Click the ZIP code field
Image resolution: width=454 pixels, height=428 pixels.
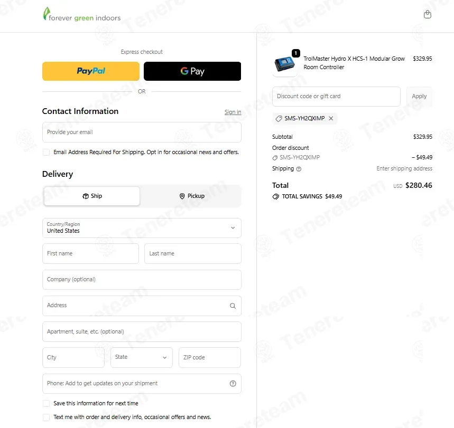point(210,357)
